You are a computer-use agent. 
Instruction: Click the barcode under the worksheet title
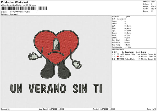(24, 8)
